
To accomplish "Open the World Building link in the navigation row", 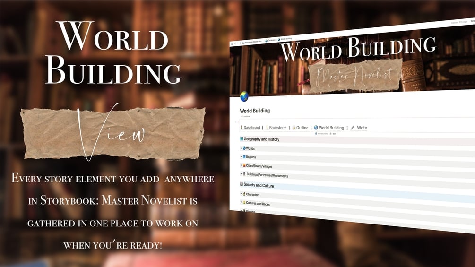I will (x=331, y=128).
